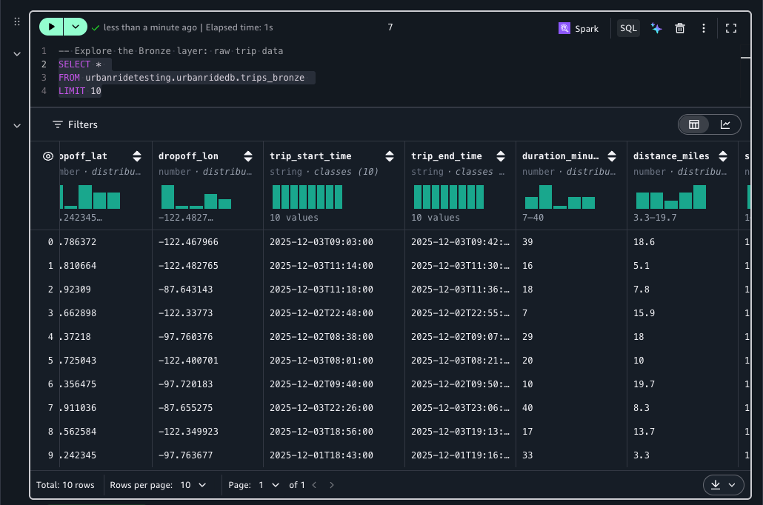Place cursor on LIMIT 10 line
This screenshot has width=763, height=505.
(80, 91)
